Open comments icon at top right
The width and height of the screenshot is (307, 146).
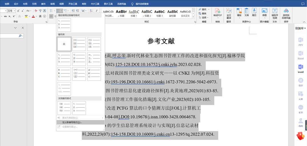point(303,4)
